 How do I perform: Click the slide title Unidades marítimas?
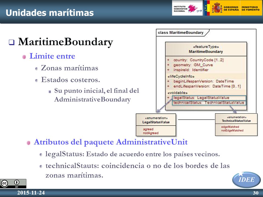tap(50, 13)
